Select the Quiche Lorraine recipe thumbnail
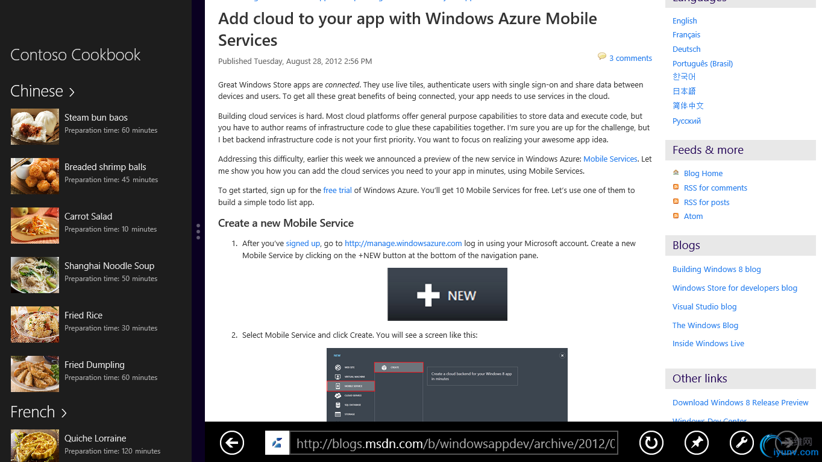 coord(35,446)
